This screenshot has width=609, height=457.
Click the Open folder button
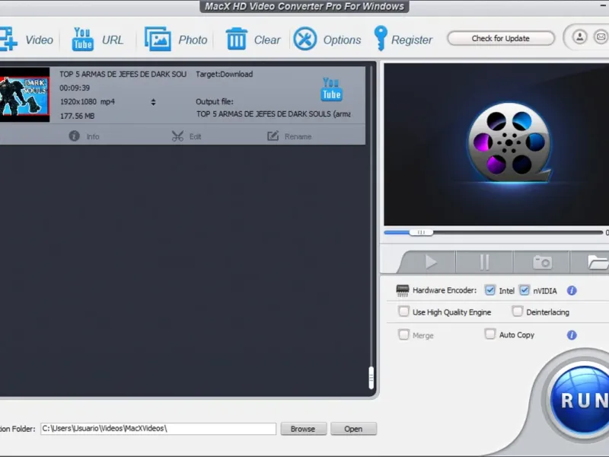pyautogui.click(x=353, y=429)
